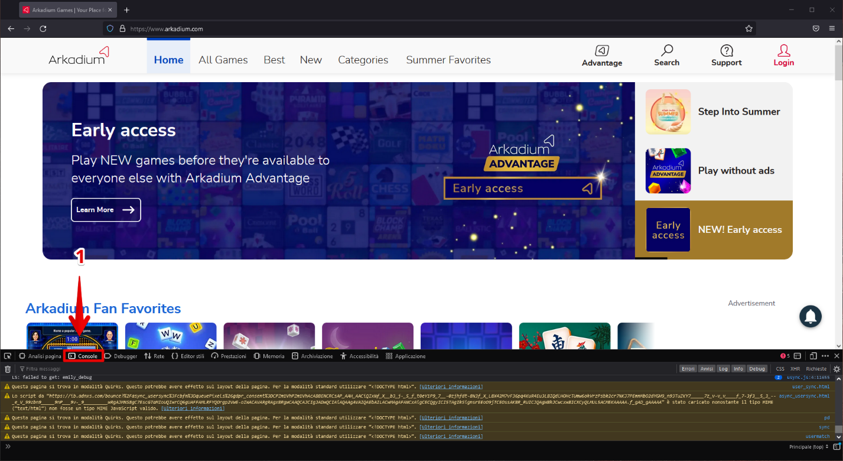Open the usermatch source link
This screenshot has width=843, height=461.
click(x=818, y=436)
